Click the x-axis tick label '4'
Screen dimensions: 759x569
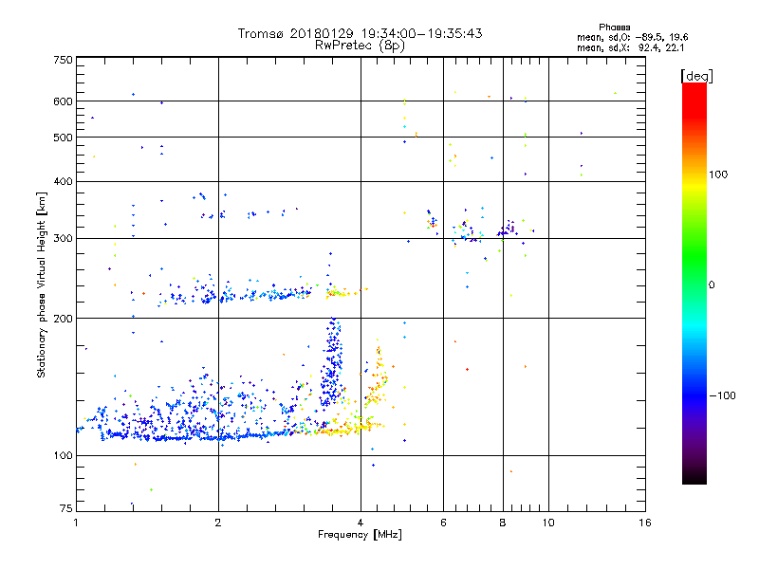[x=361, y=523]
